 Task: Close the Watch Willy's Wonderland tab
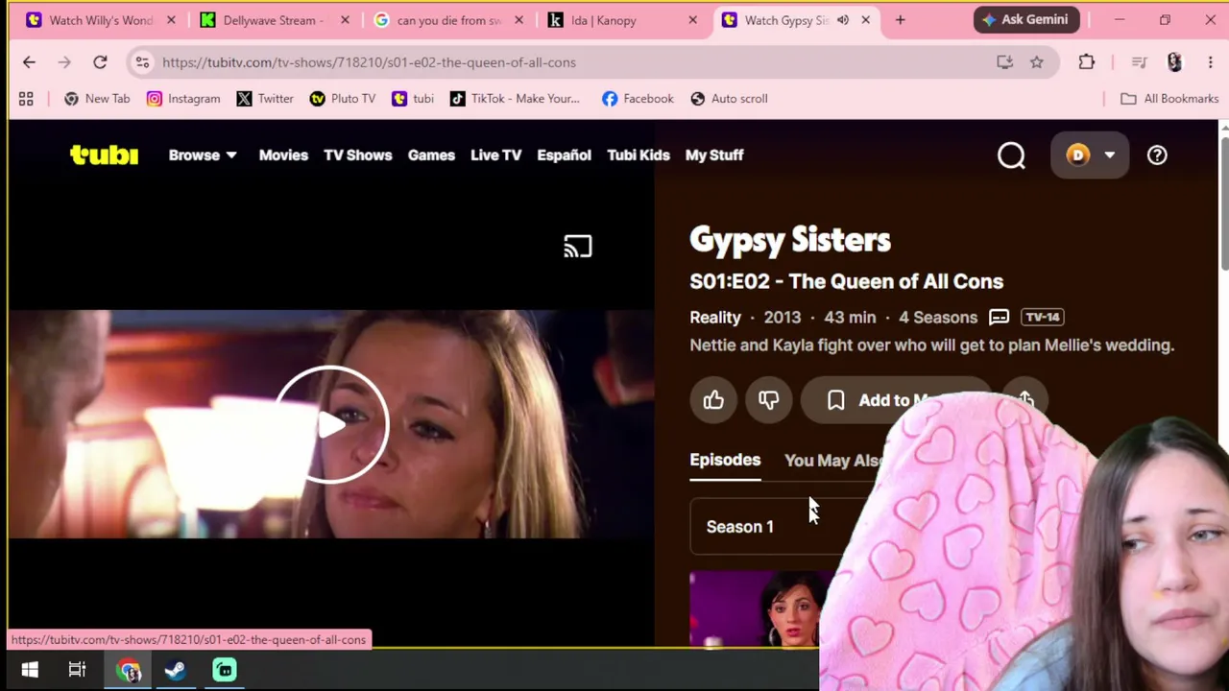coord(171,20)
